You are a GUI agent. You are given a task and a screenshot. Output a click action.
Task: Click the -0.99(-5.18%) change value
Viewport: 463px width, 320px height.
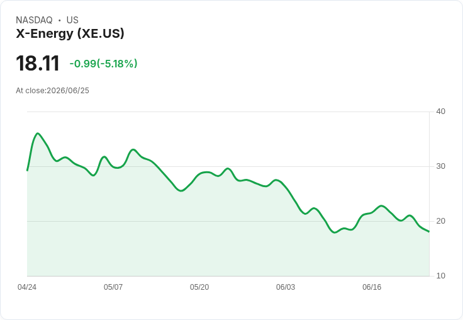[x=103, y=64]
